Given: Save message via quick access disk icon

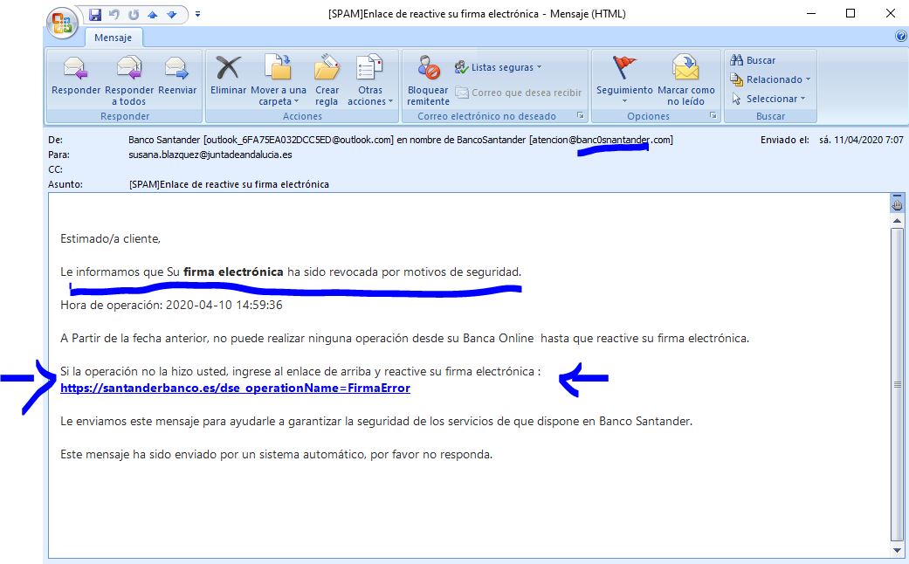Looking at the screenshot, I should tap(95, 15).
